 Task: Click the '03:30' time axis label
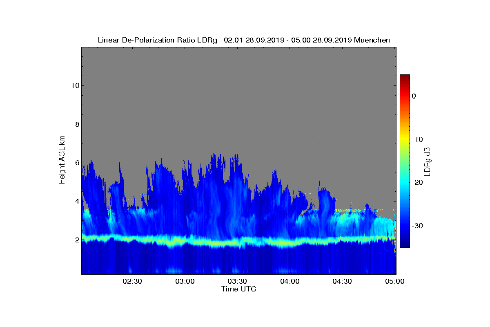(x=237, y=281)
